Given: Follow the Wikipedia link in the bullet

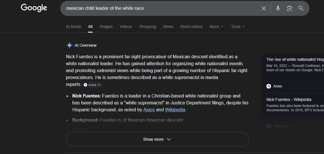Looking at the screenshot, I should (175, 110).
